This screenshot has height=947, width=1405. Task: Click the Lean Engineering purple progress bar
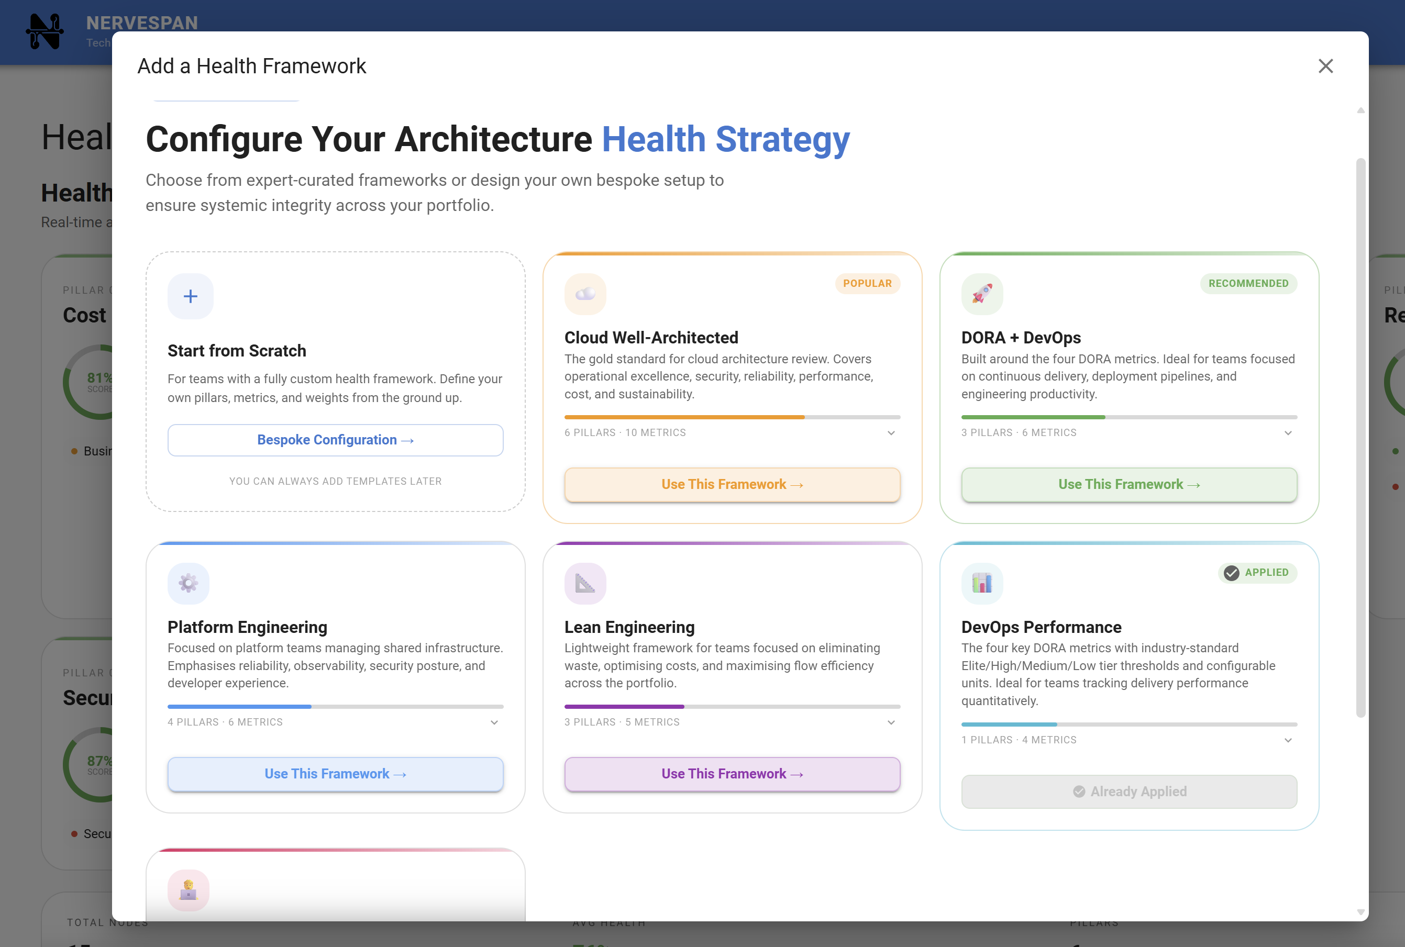click(x=732, y=707)
